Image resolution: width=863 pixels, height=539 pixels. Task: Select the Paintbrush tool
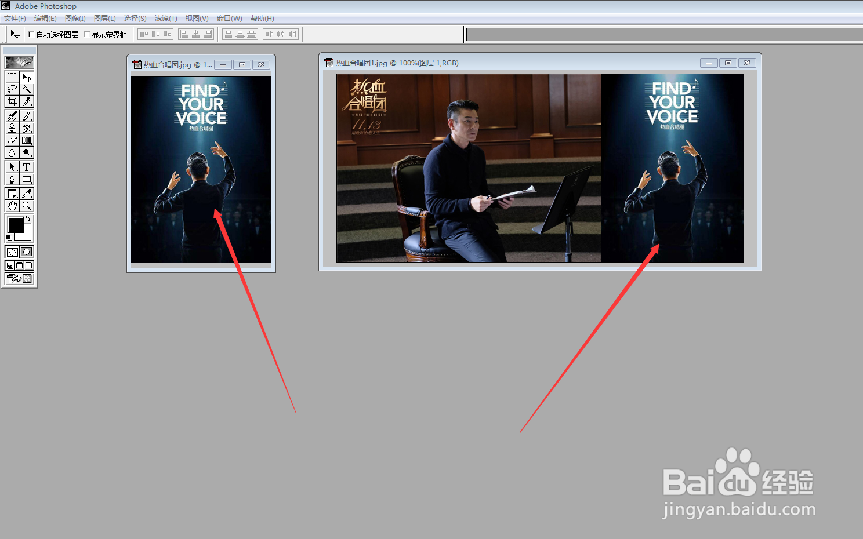tap(27, 116)
